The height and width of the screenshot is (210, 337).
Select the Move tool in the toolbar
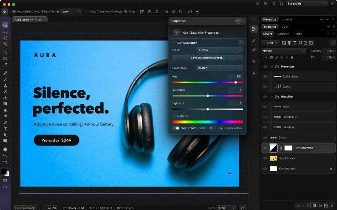tap(5, 26)
